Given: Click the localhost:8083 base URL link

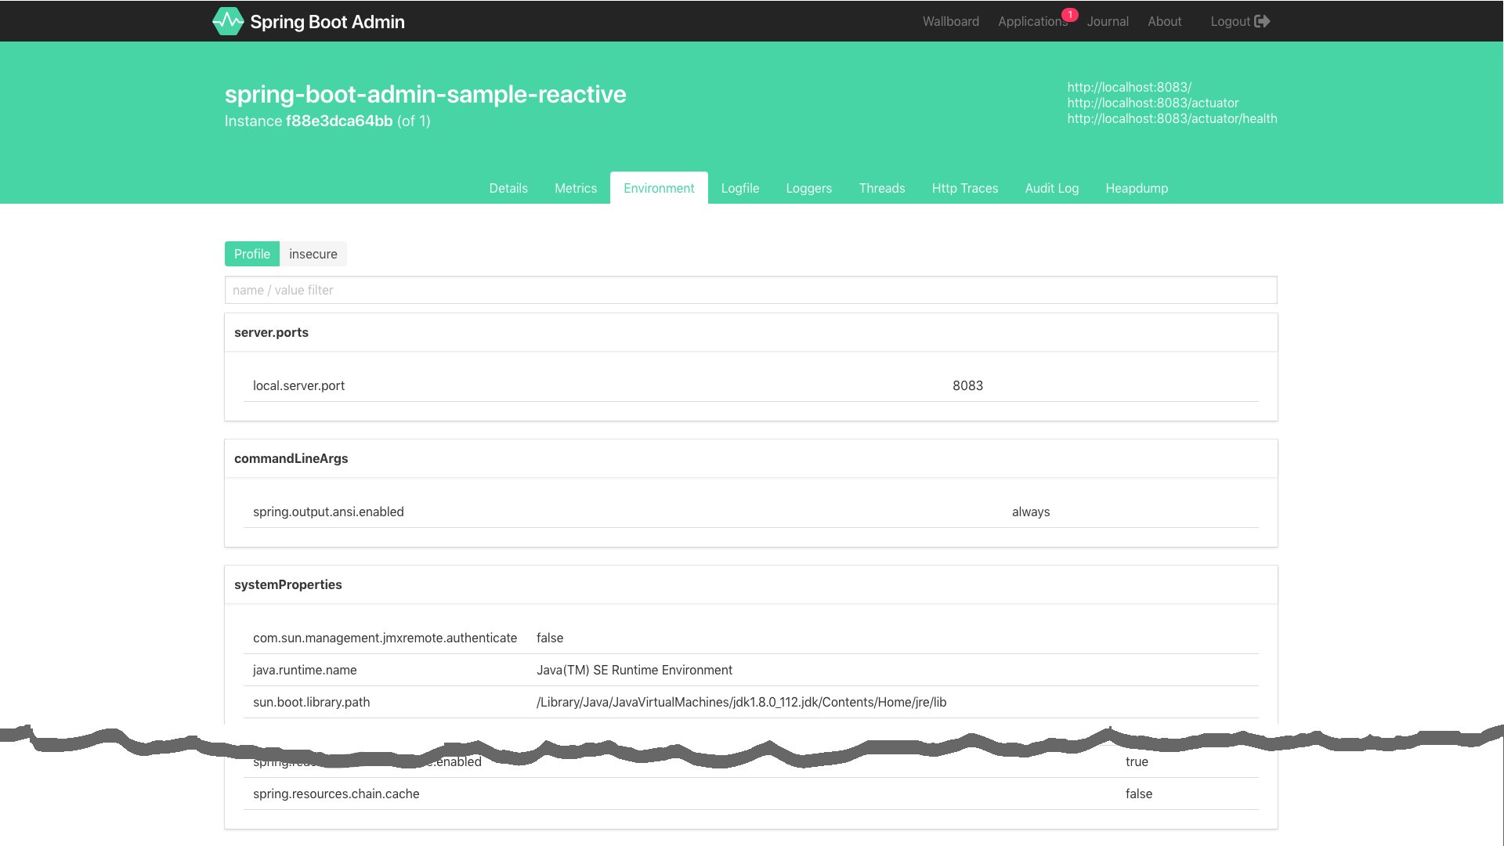Looking at the screenshot, I should click(1129, 87).
